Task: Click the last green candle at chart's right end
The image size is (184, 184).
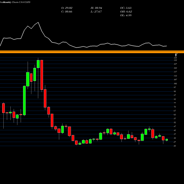Action: [x=167, y=140]
